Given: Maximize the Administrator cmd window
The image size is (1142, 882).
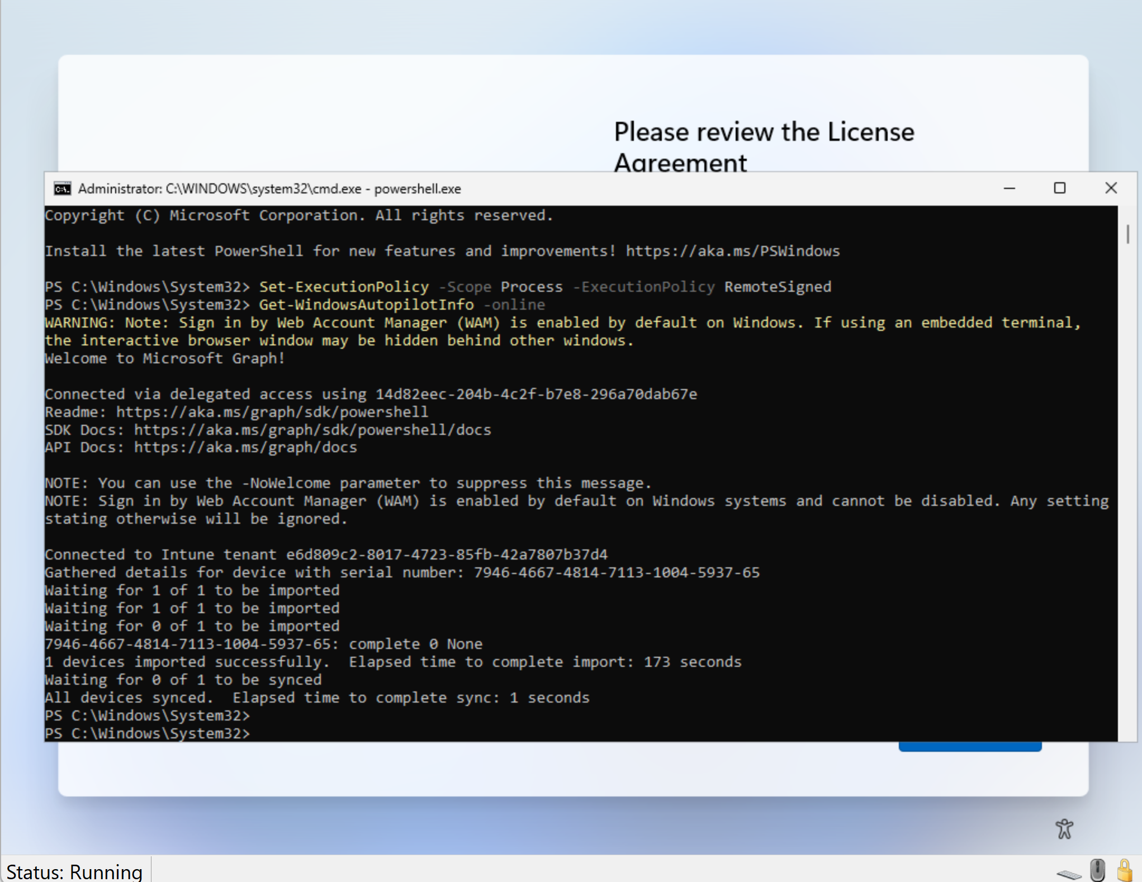Looking at the screenshot, I should coord(1059,189).
